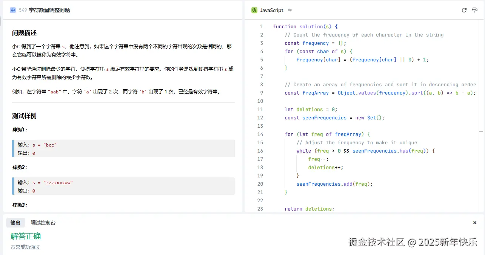The height and width of the screenshot is (255, 485).
Task: Click the green Node.js JavaScript logo icon
Action: point(254,10)
